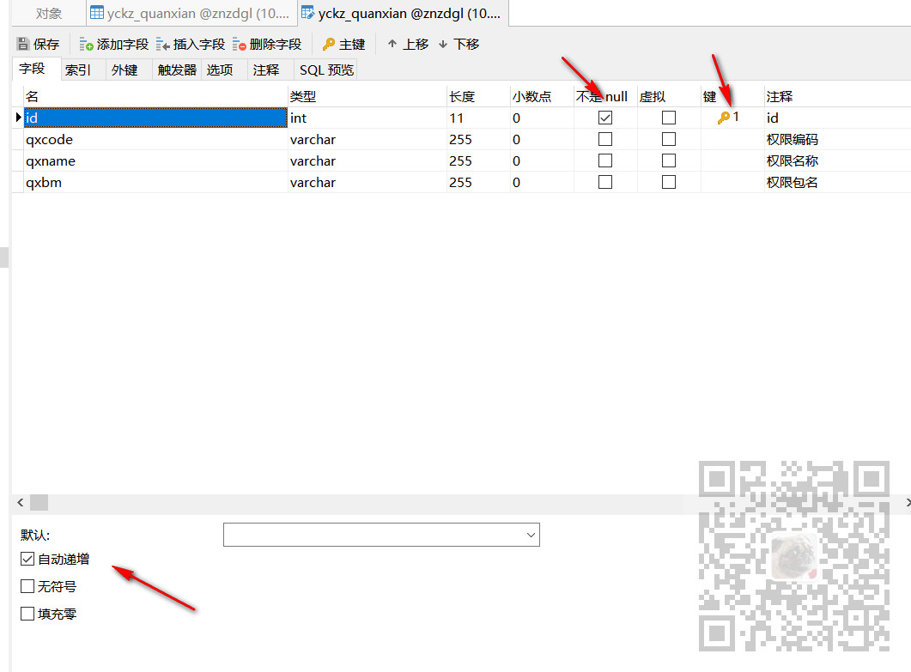Select the id field name cell
The width and height of the screenshot is (911, 672).
coord(155,118)
